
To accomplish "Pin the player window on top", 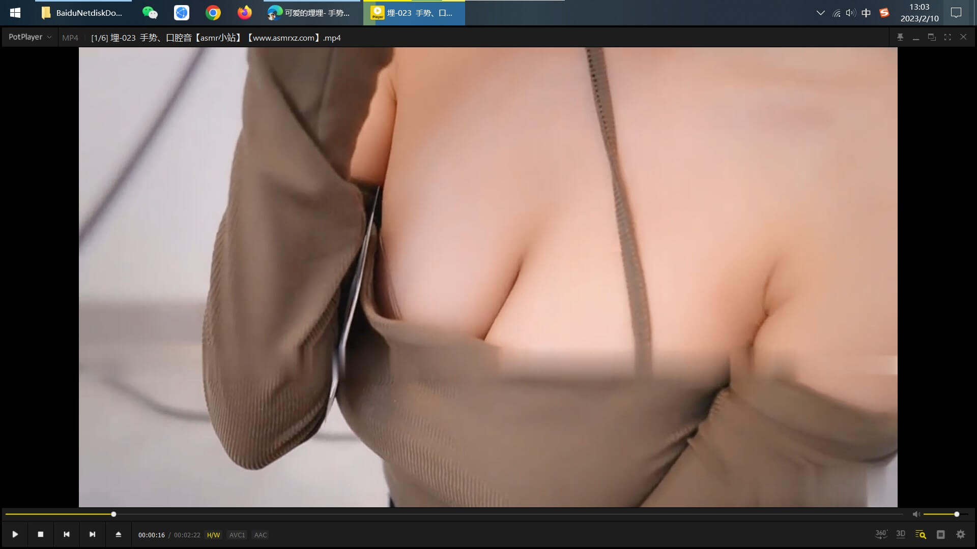I will point(900,37).
